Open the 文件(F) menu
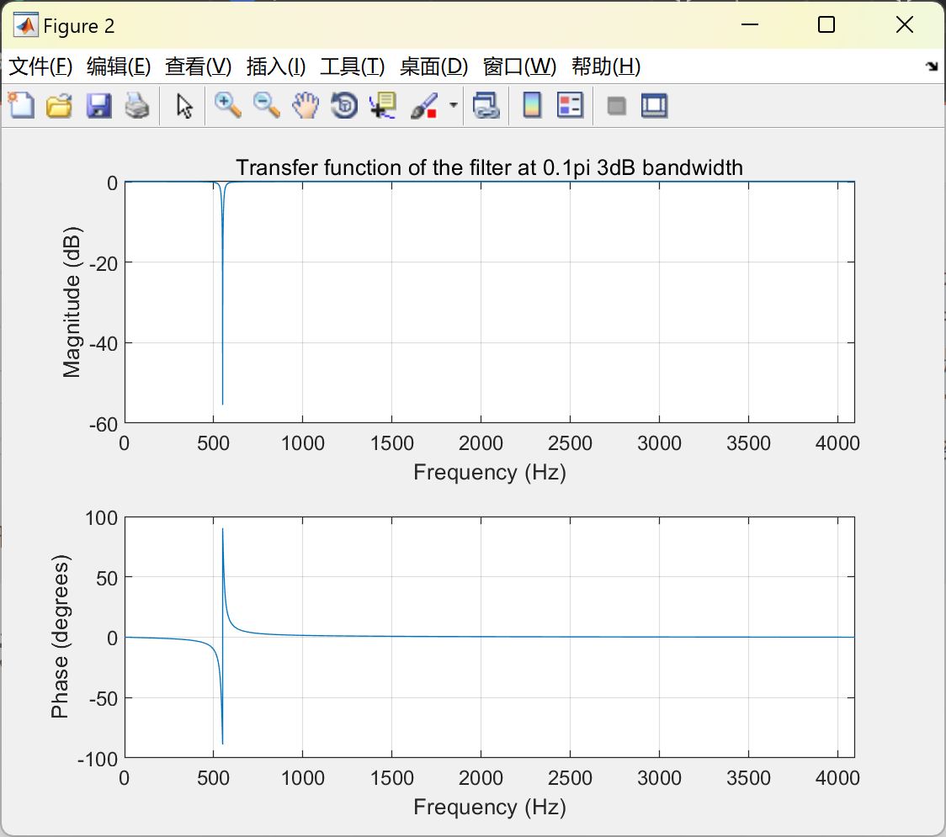The width and height of the screenshot is (946, 837). click(x=40, y=66)
